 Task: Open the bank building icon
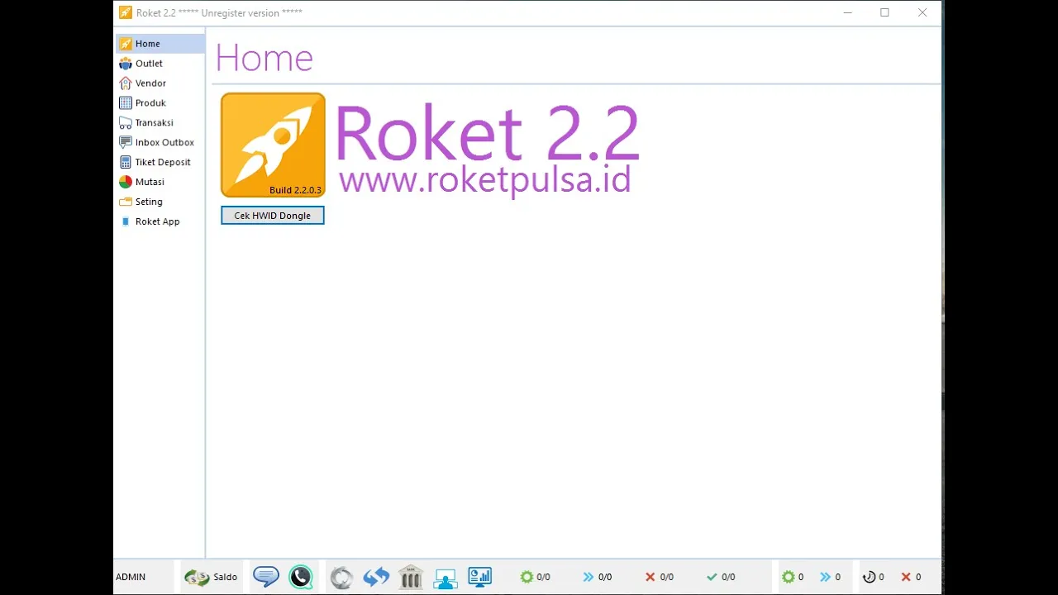(x=411, y=577)
